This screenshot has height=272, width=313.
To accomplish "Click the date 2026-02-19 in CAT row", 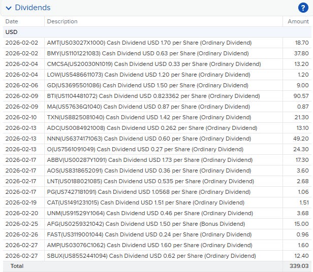I will (21, 202).
